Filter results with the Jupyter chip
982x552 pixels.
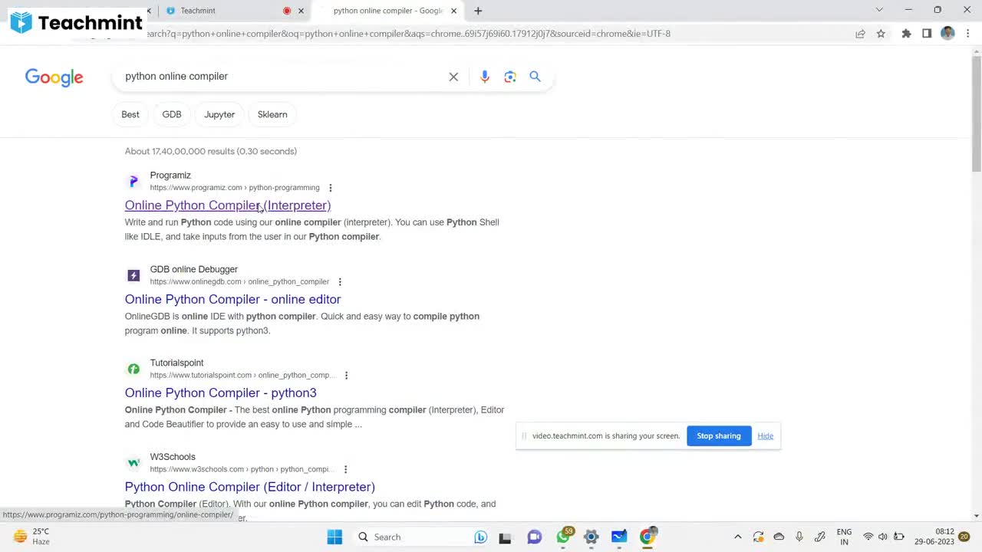pos(219,114)
